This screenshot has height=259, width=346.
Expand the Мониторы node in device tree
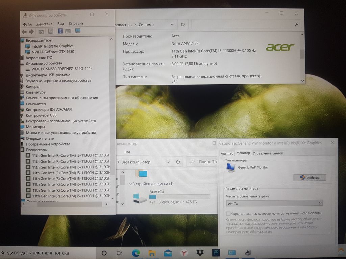click(x=35, y=127)
